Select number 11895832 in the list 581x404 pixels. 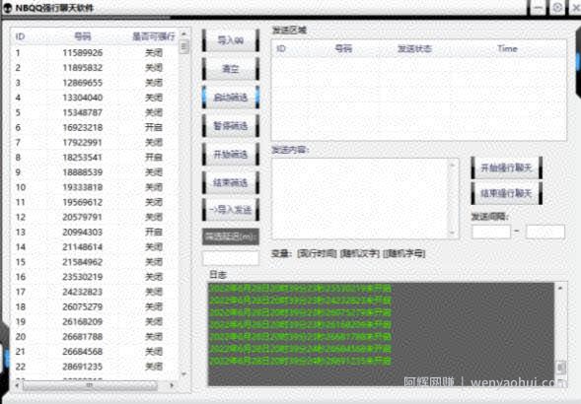pyautogui.click(x=82, y=68)
